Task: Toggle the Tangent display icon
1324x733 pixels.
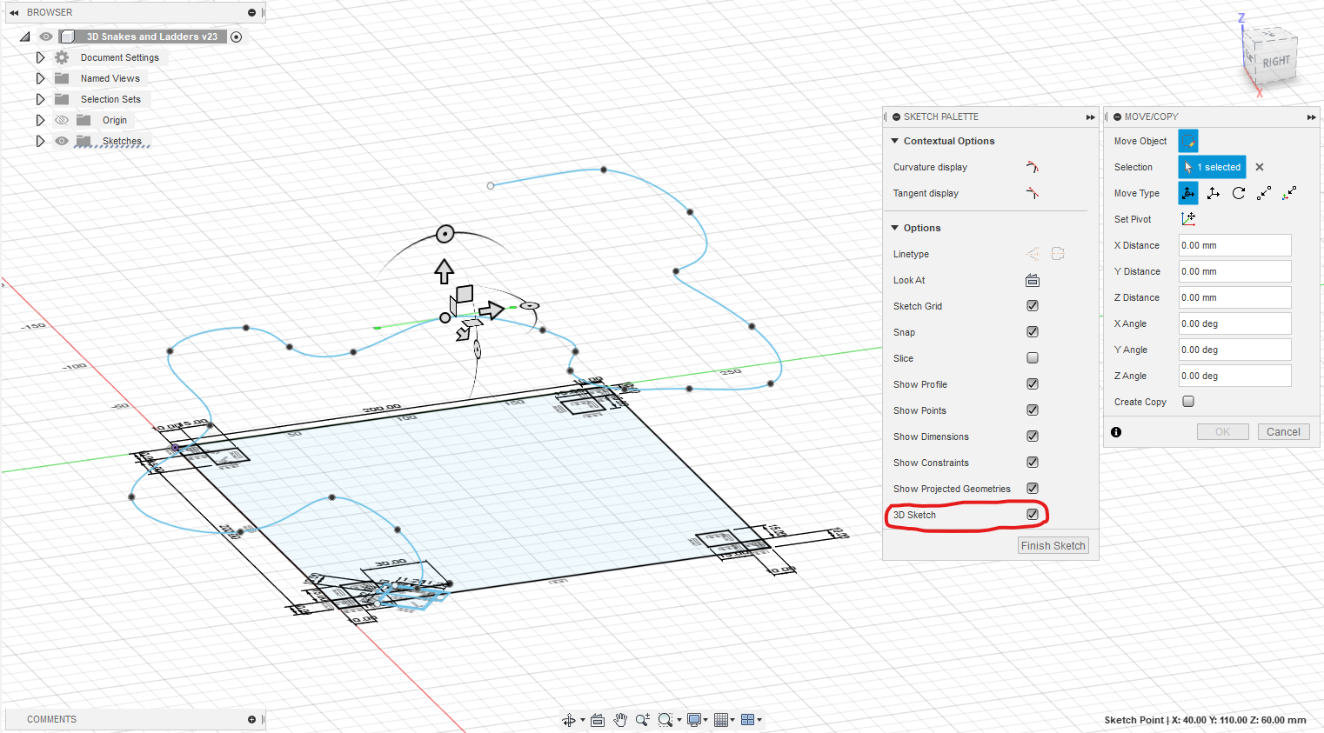Action: pos(1033,193)
